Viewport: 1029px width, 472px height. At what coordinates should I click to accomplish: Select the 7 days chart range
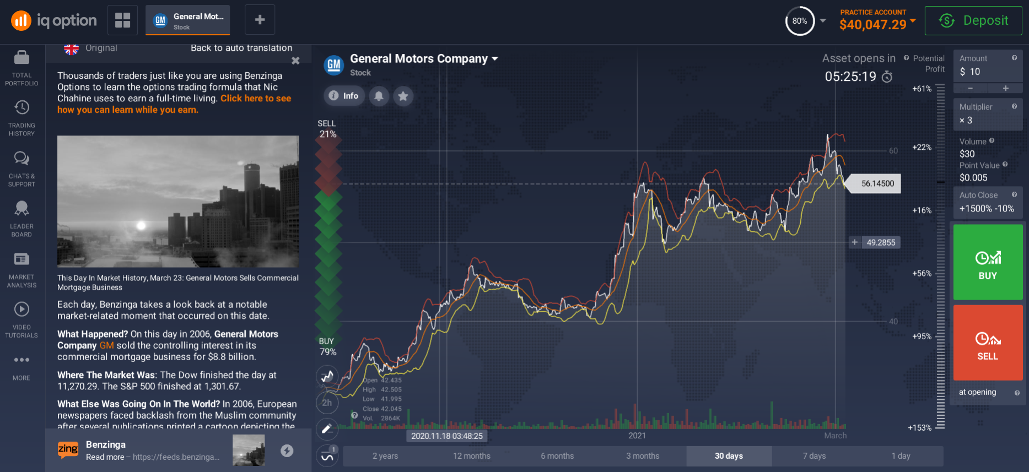click(x=814, y=456)
